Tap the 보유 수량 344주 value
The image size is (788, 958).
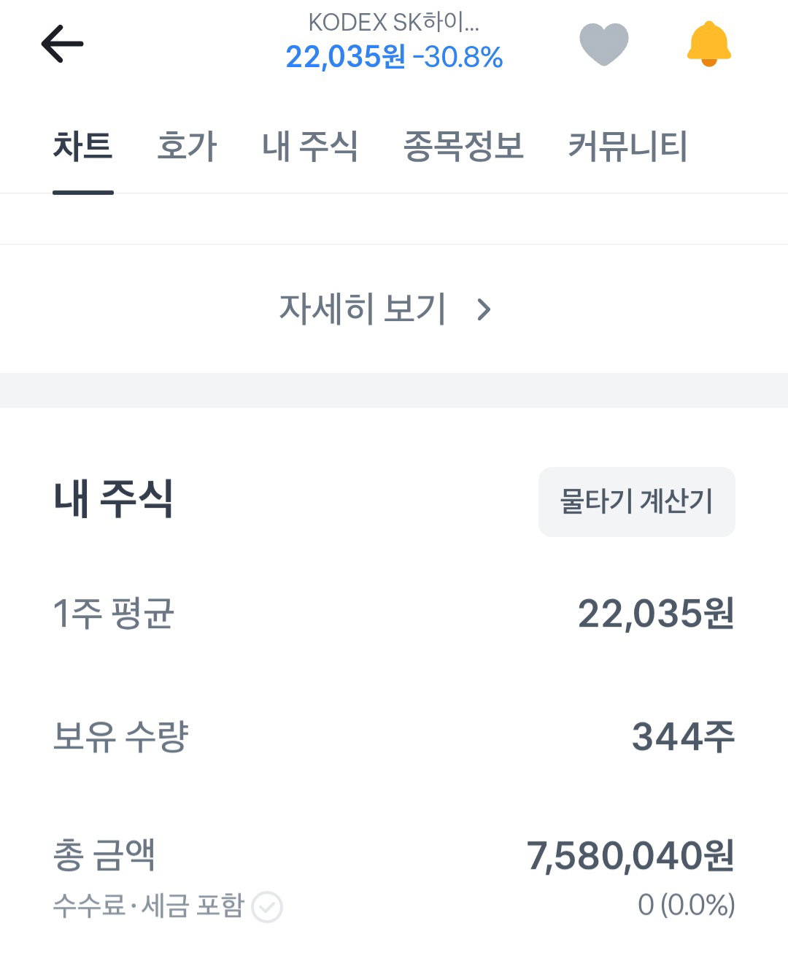click(x=683, y=736)
